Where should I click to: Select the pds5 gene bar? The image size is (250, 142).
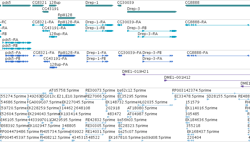click(x=17, y=6)
